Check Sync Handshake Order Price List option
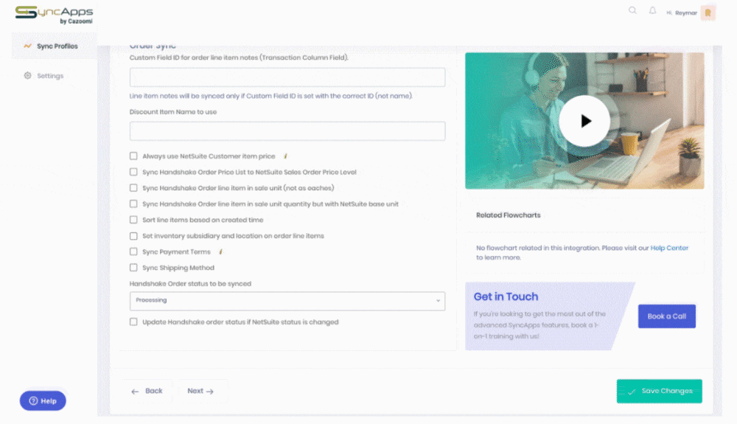The width and height of the screenshot is (737, 424). (x=133, y=172)
